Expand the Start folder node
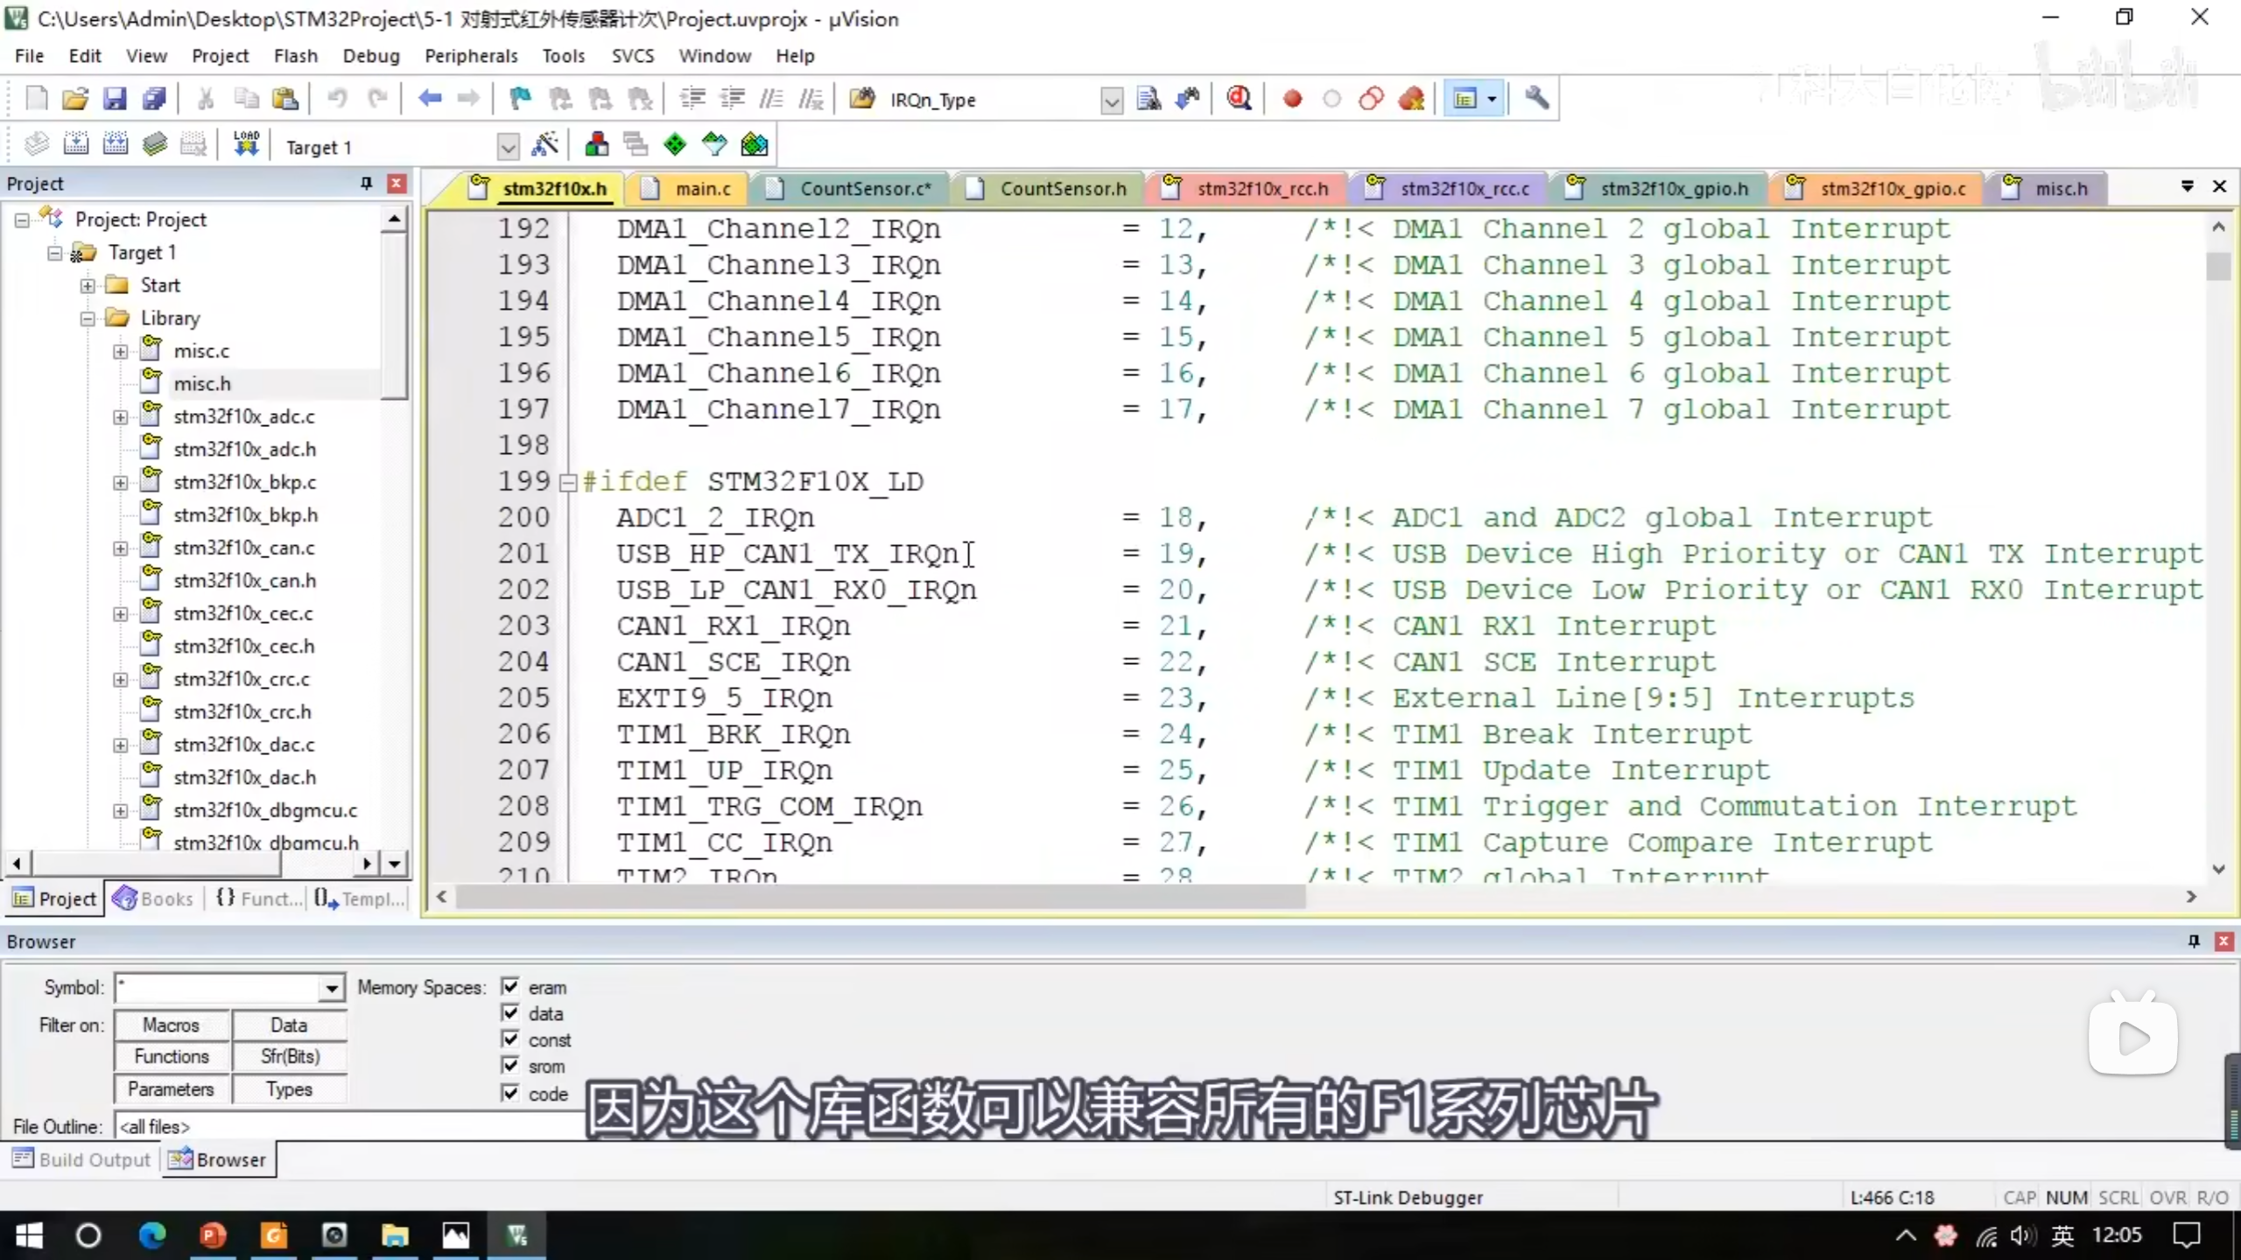The image size is (2241, 1260). coord(88,285)
